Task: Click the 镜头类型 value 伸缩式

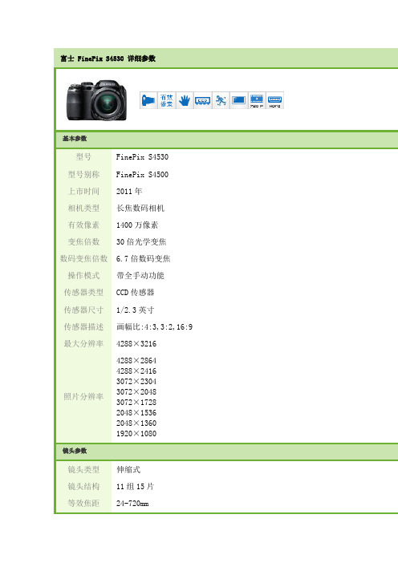Action: coord(128,470)
